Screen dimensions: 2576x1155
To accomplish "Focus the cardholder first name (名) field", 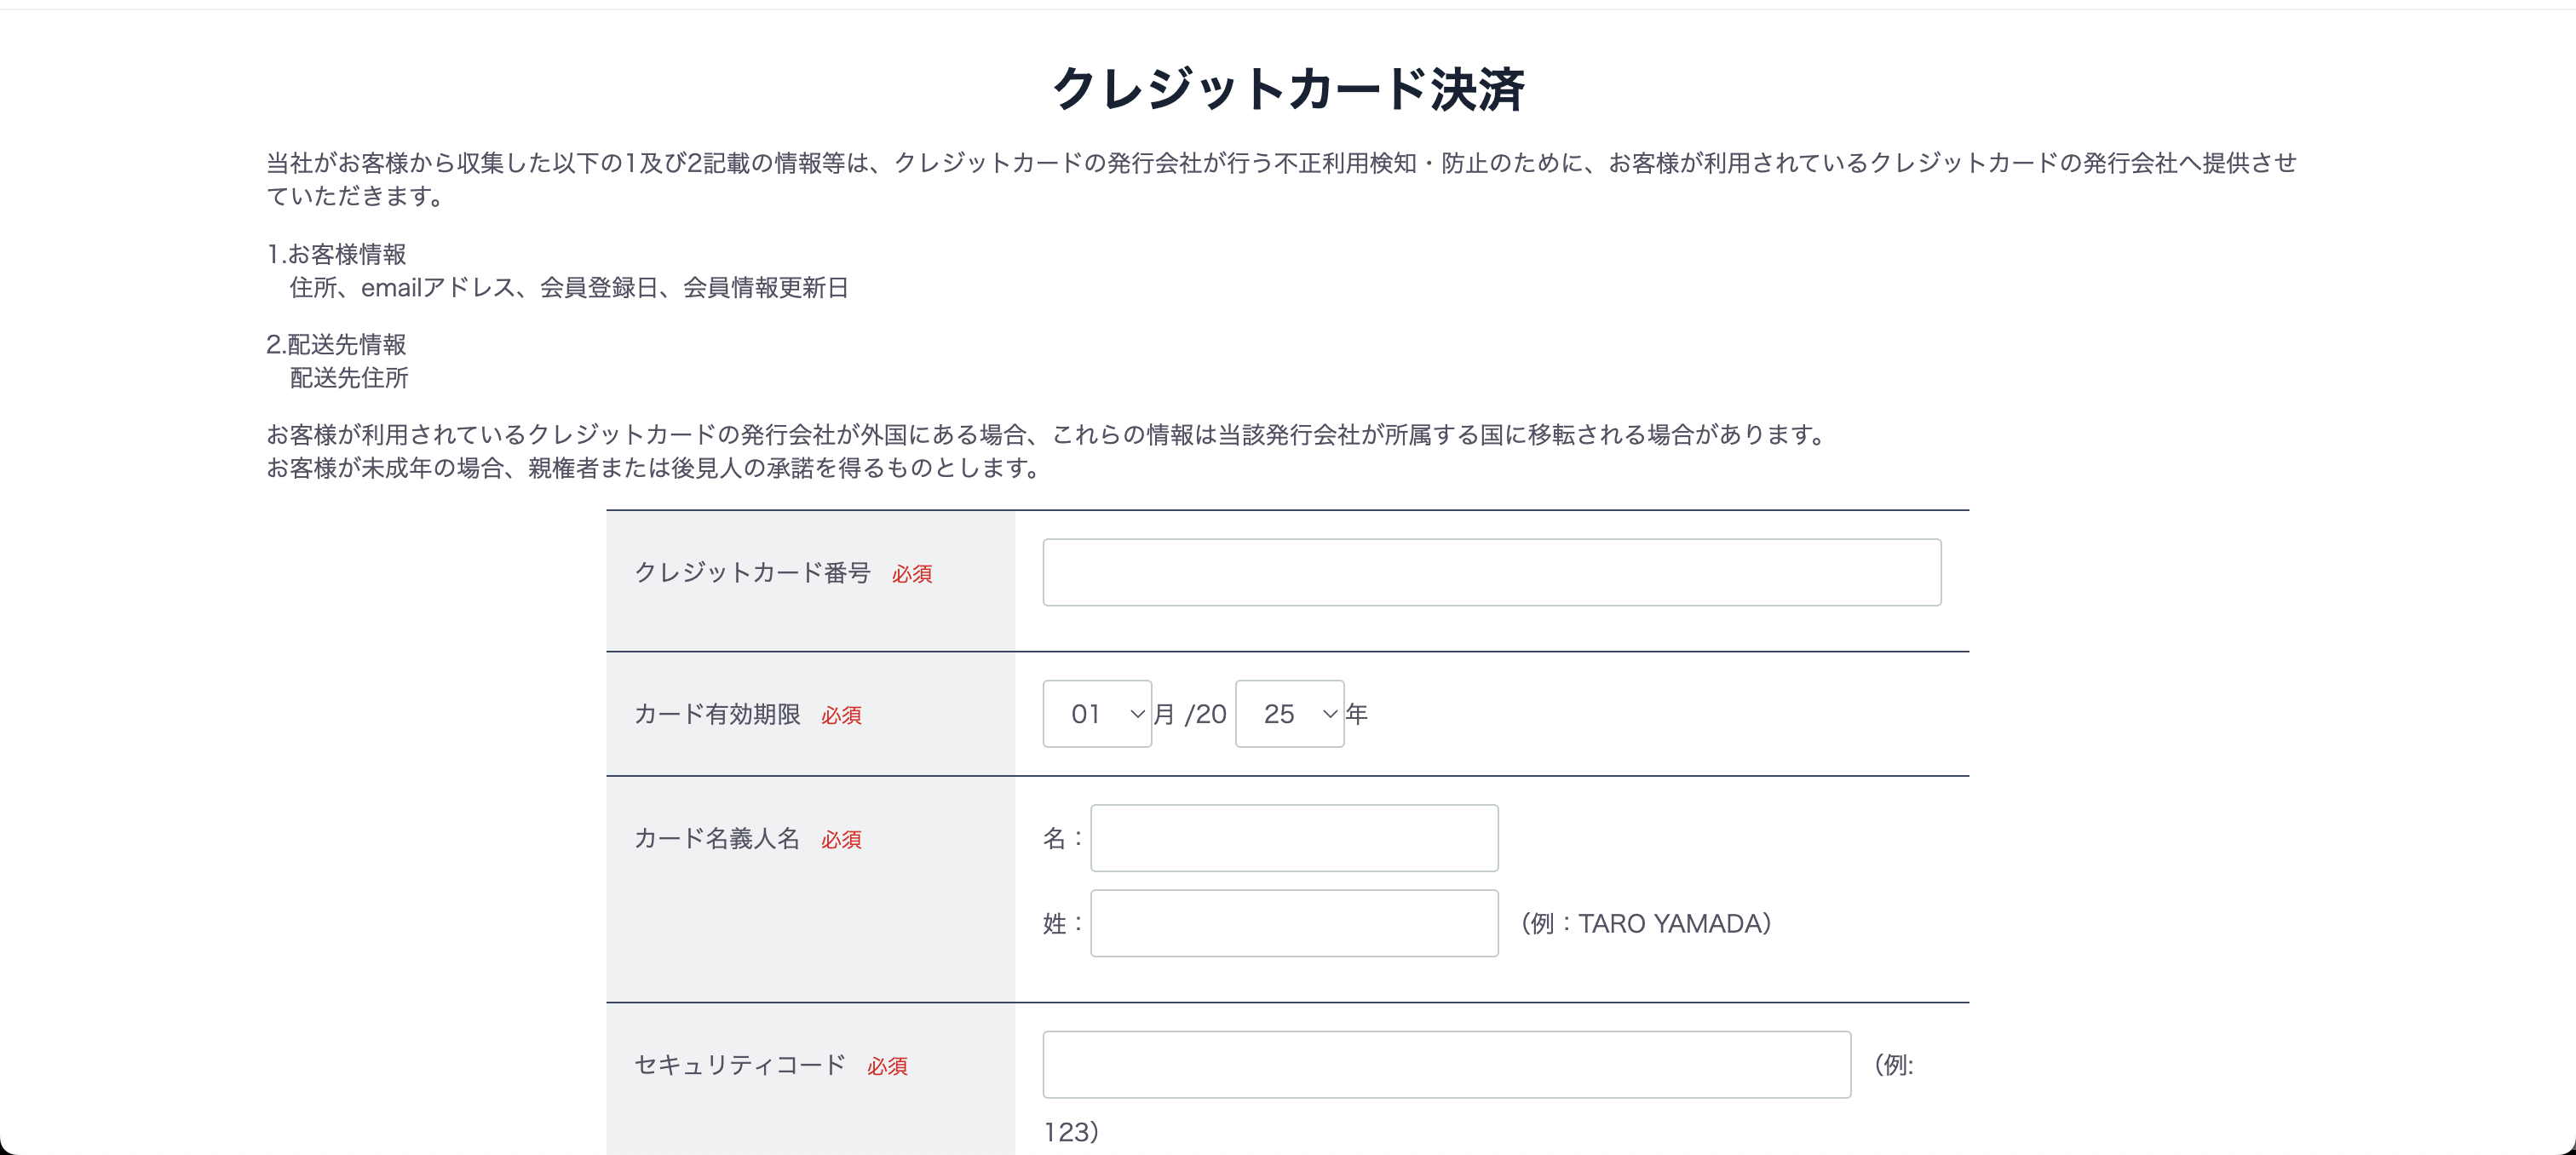I will [x=1294, y=838].
